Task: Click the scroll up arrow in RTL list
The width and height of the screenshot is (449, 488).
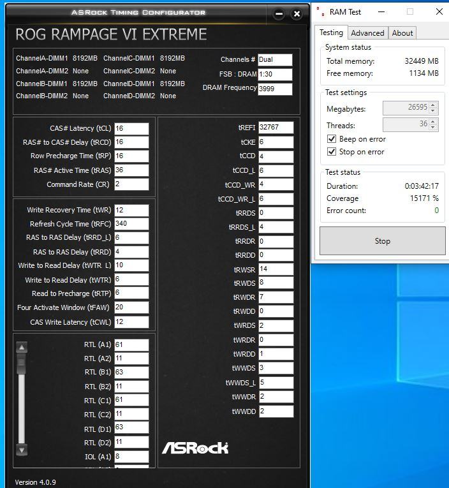Action: pyautogui.click(x=22, y=347)
